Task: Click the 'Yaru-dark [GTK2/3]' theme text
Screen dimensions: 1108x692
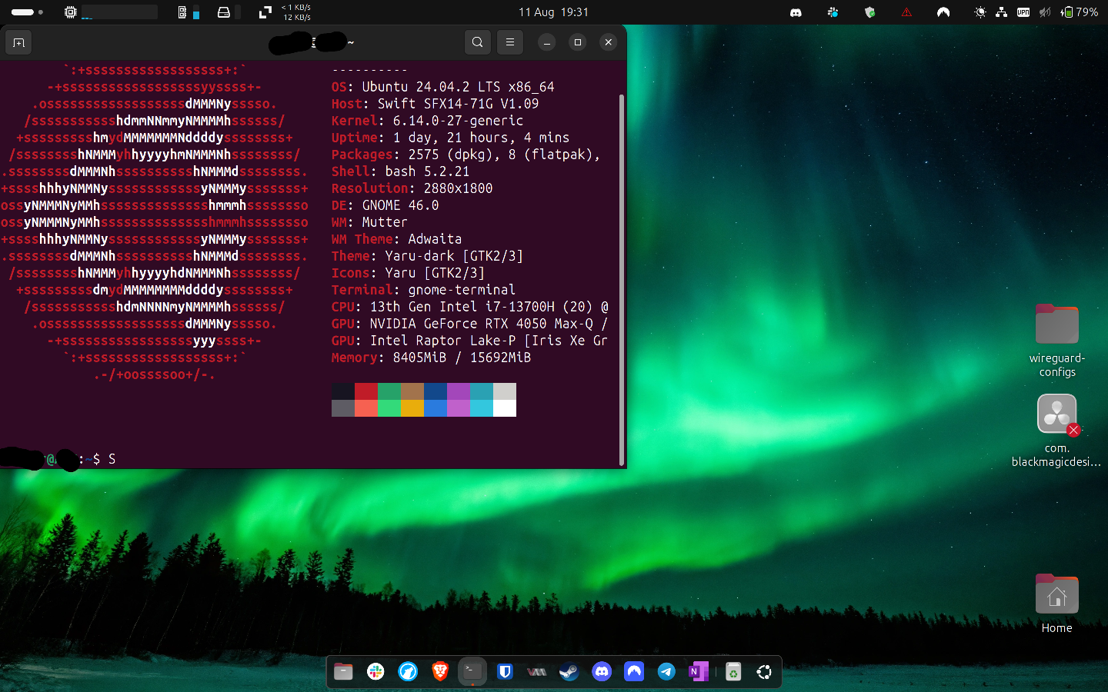Action: coord(454,256)
